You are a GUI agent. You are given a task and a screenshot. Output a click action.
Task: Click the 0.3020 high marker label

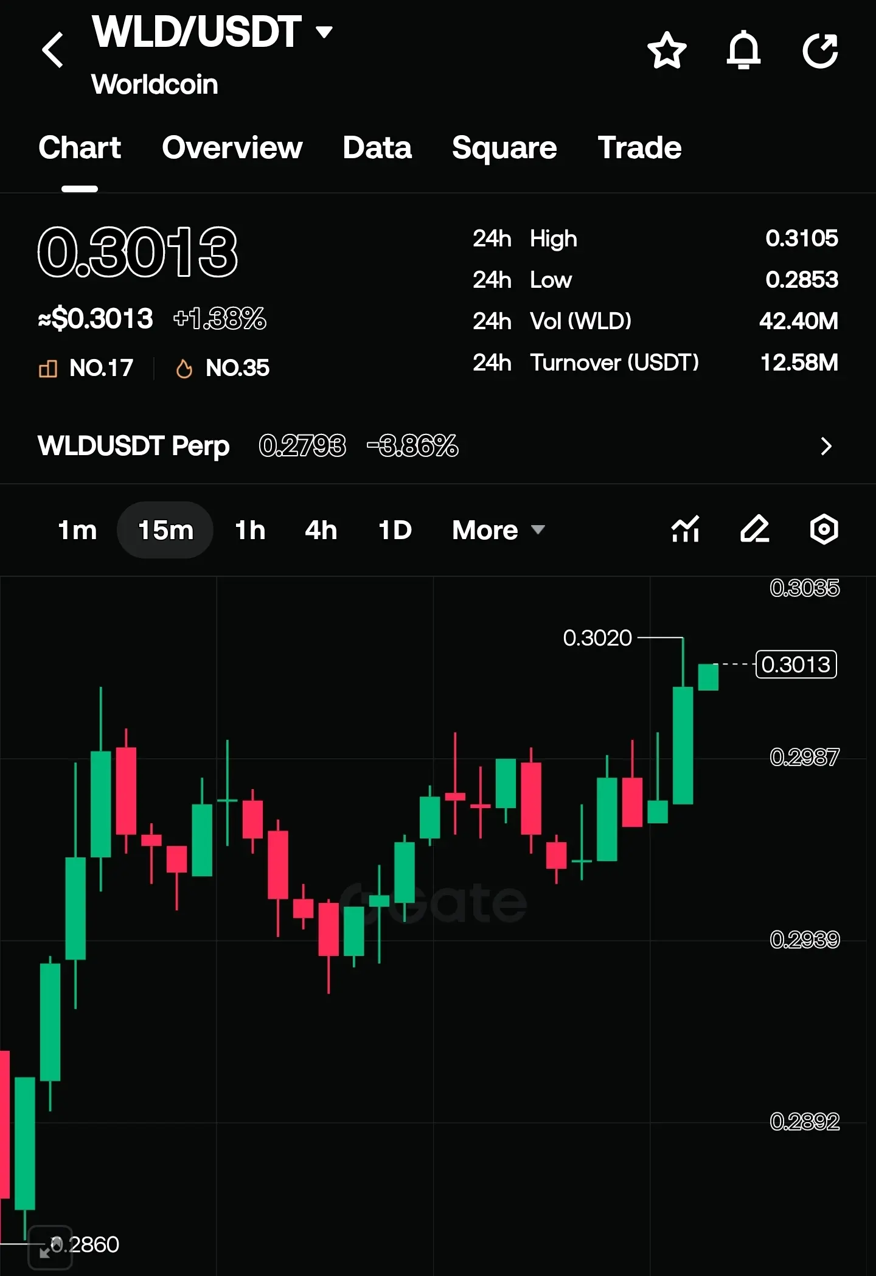point(597,638)
